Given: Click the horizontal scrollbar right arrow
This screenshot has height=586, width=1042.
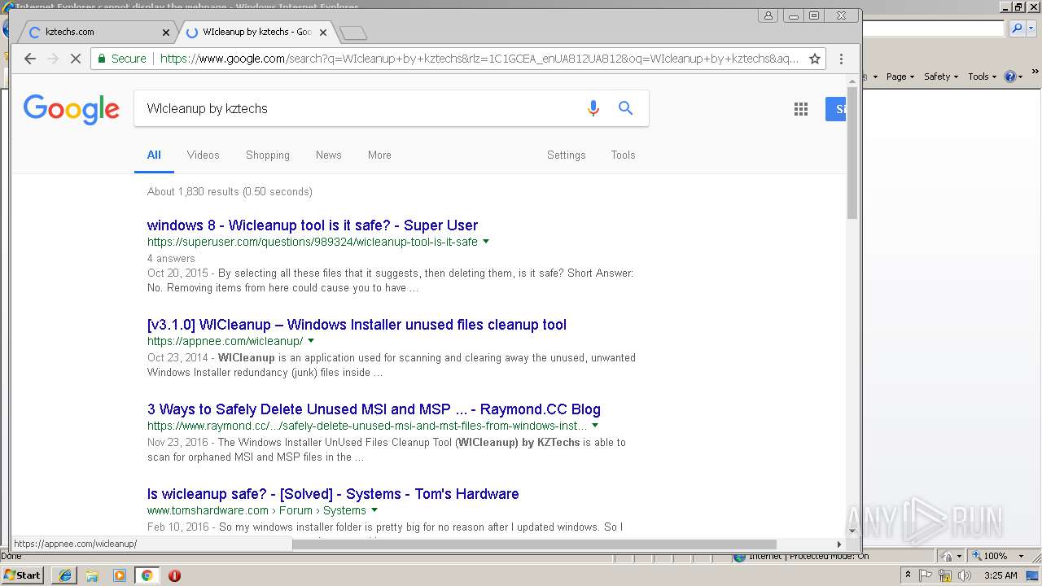Looking at the screenshot, I should 839,544.
